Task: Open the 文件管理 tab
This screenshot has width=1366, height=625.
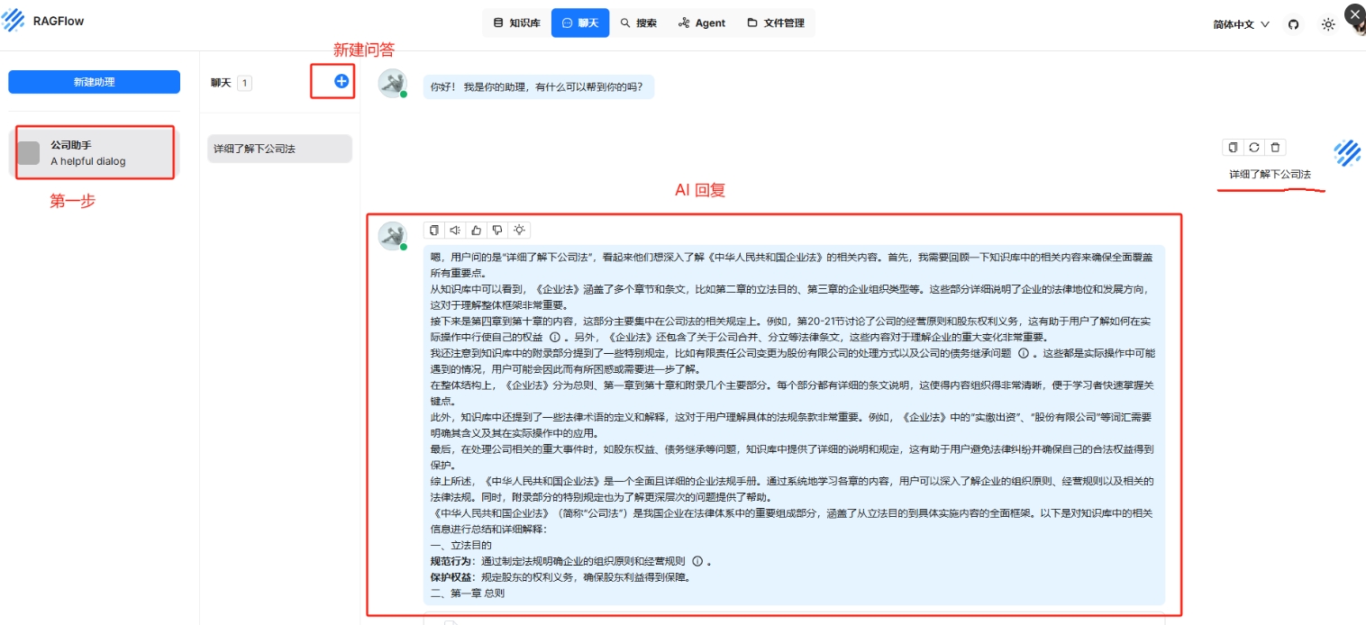Action: click(776, 23)
